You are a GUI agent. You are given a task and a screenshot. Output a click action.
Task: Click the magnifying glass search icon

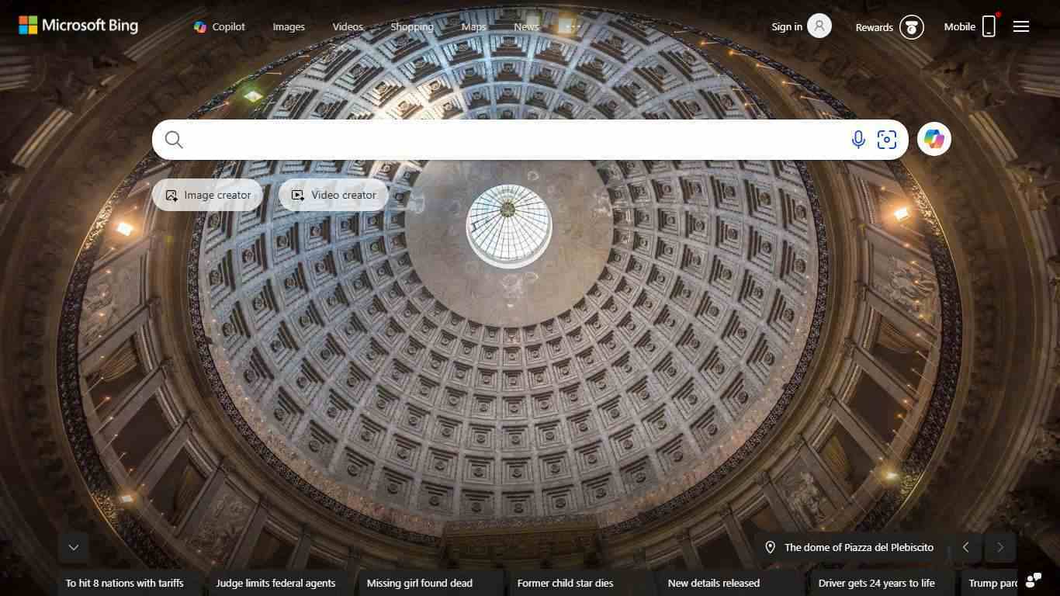(174, 140)
